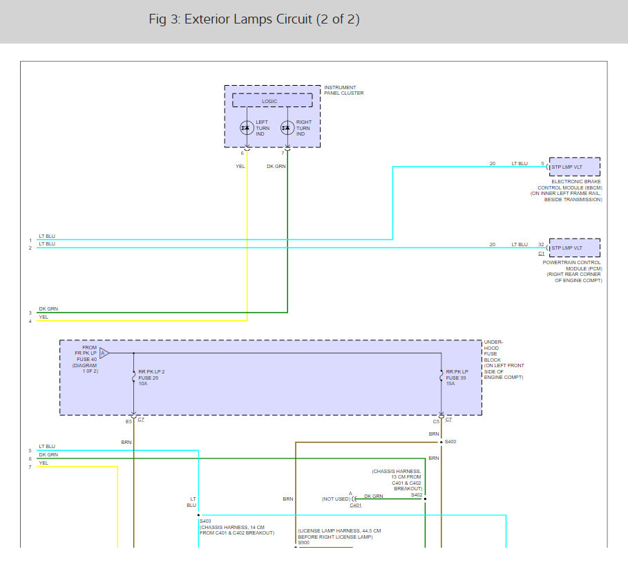This screenshot has height=565, width=628.
Task: Click wire reference number 4 at left
Action: (x=30, y=321)
